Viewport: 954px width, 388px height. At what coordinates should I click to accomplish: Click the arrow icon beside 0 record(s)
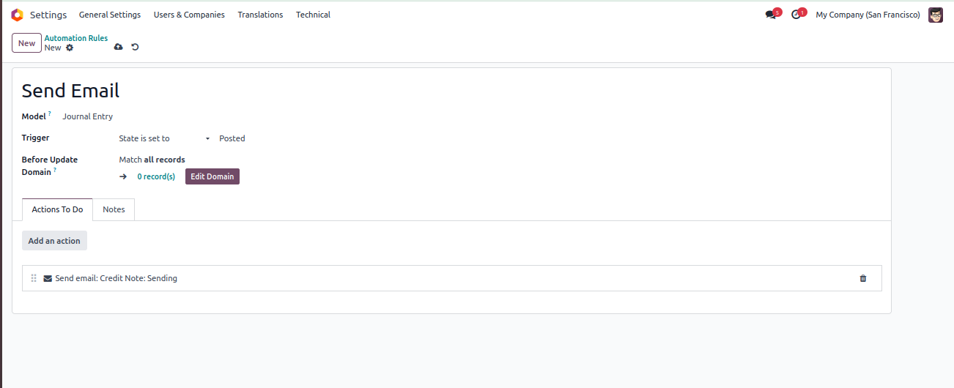click(123, 176)
